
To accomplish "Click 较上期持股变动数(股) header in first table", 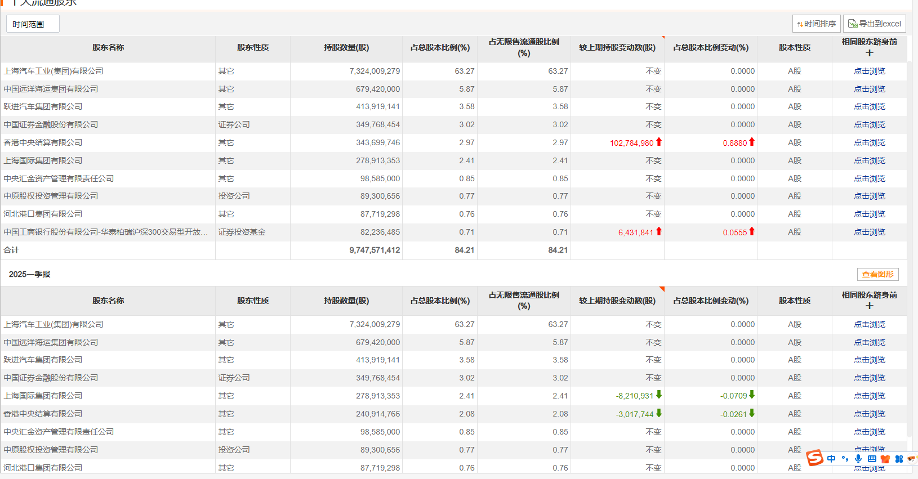I will 617,47.
